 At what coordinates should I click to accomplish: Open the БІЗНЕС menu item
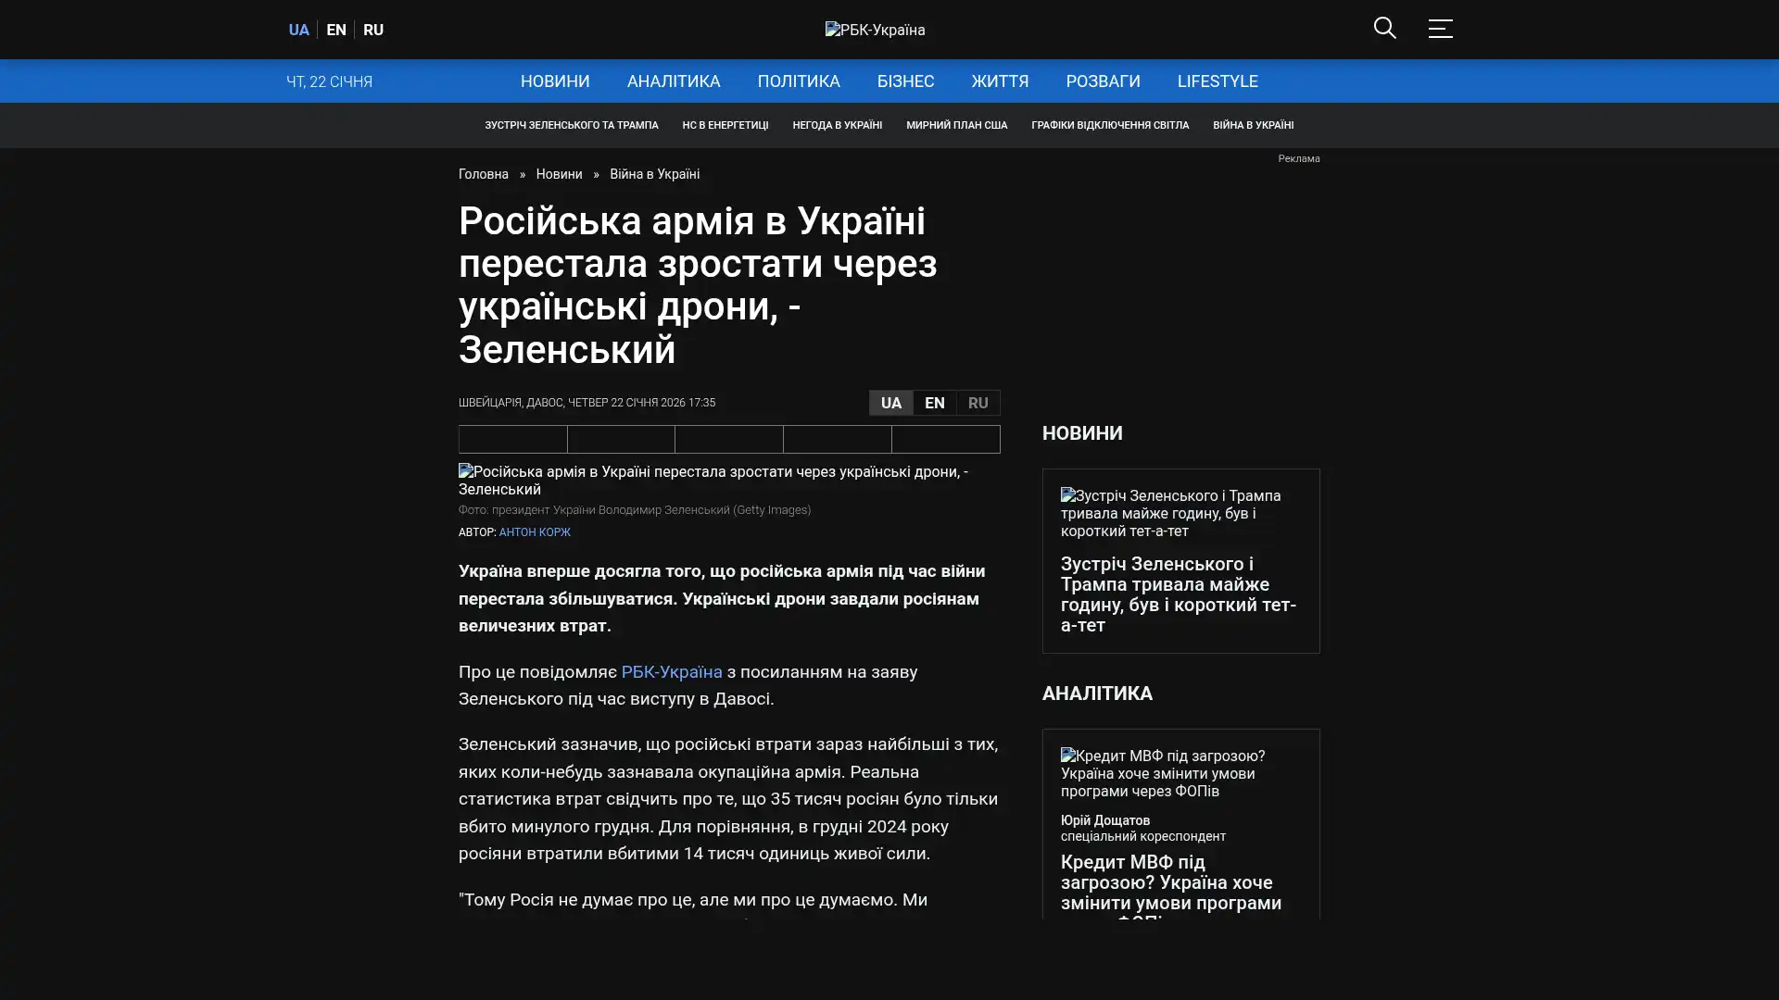click(905, 81)
